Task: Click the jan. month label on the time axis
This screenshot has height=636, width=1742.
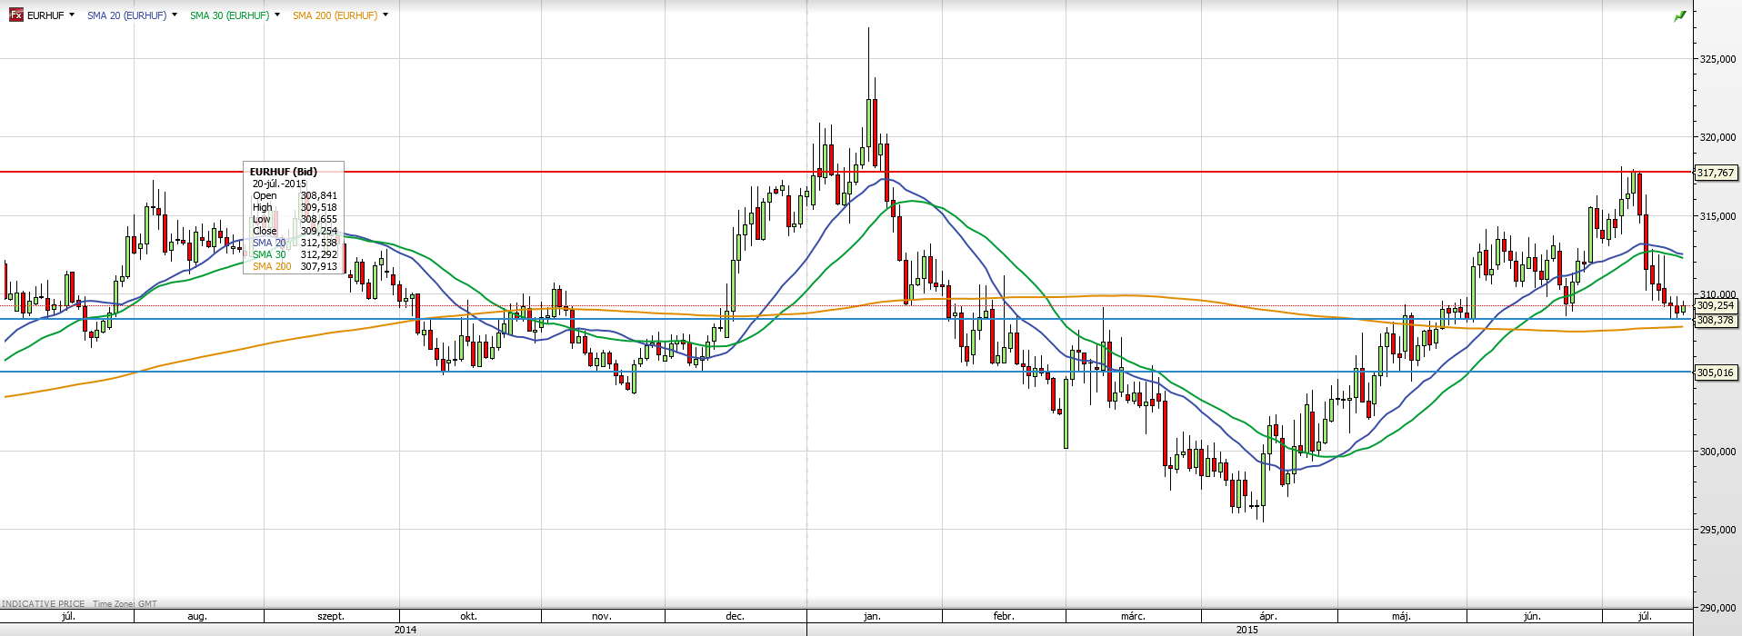Action: pos(872,616)
